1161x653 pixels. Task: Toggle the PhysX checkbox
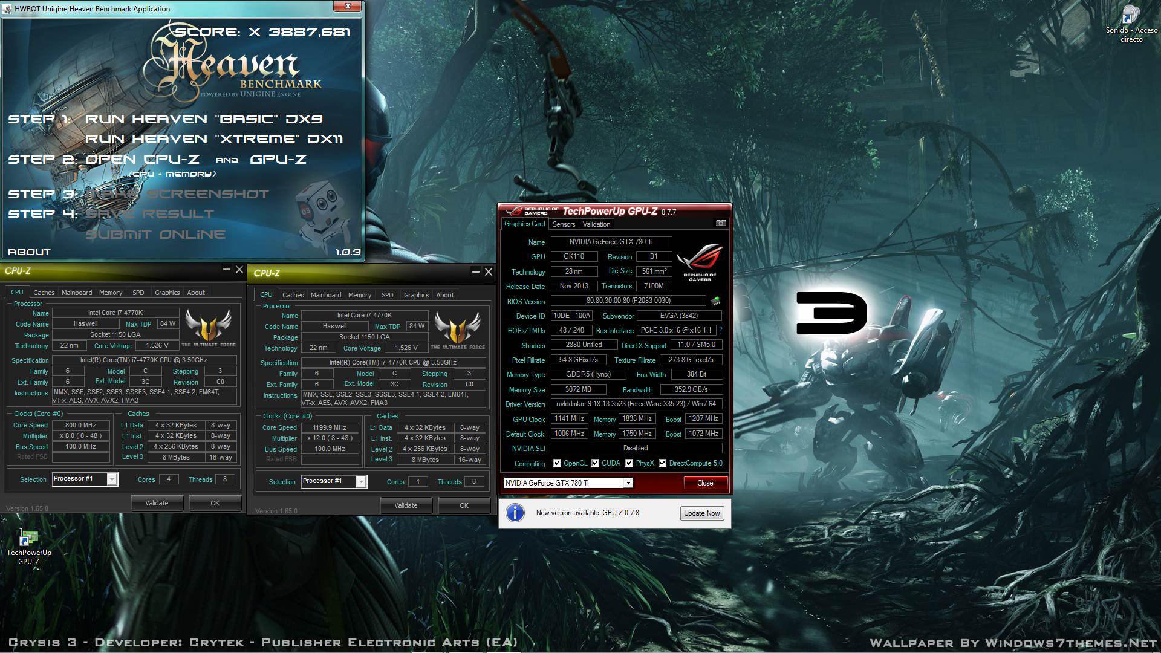click(629, 463)
